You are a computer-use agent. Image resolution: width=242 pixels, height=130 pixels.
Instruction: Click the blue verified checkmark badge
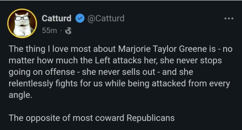click(80, 18)
